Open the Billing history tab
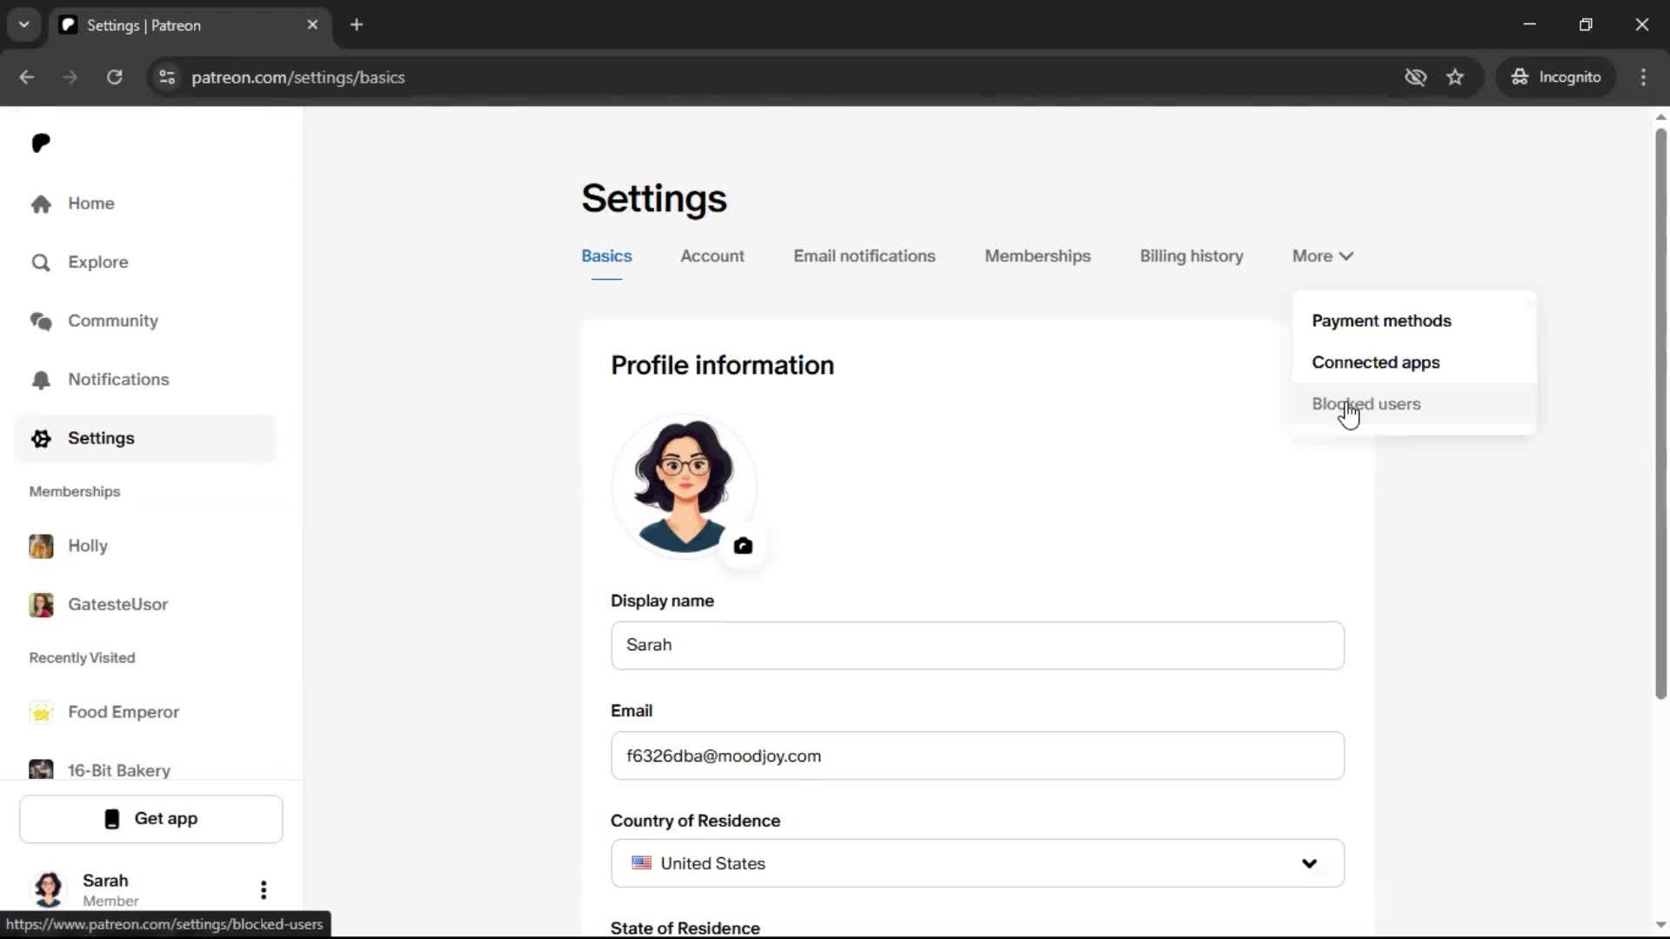The height and width of the screenshot is (939, 1670). [x=1192, y=256]
